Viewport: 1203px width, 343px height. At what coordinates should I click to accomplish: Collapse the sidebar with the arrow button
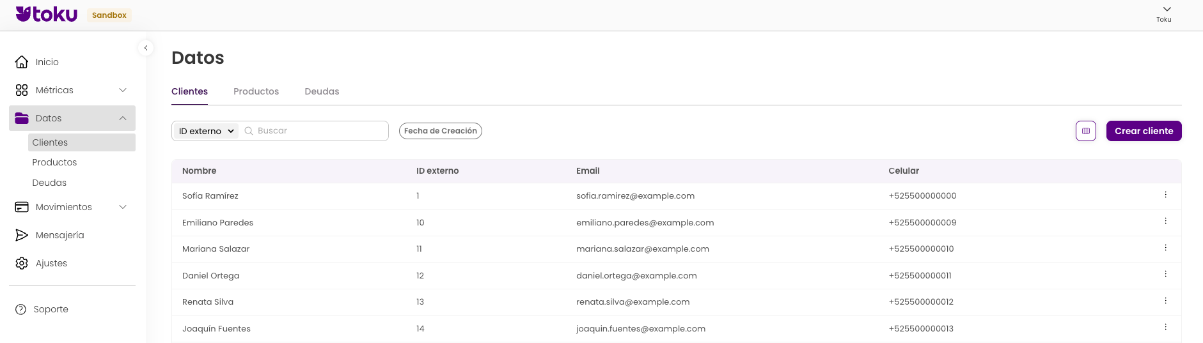pos(146,48)
